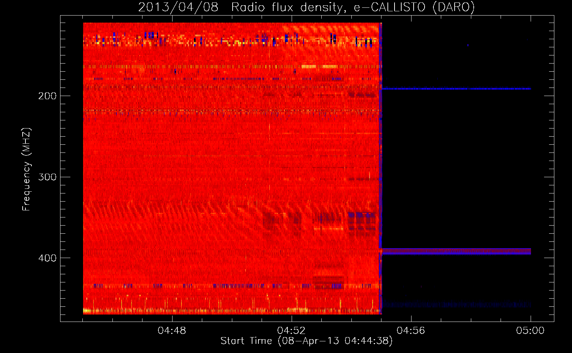Select the 04:48 time tick label
Screen dimensions: 572x353
[172, 331]
